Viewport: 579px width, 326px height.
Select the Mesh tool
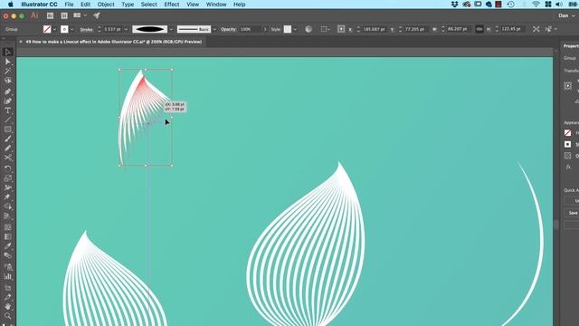pyautogui.click(x=8, y=227)
